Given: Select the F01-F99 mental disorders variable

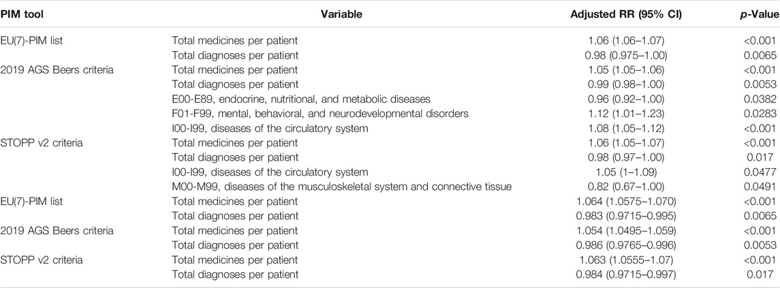Looking at the screenshot, I should point(320,114).
